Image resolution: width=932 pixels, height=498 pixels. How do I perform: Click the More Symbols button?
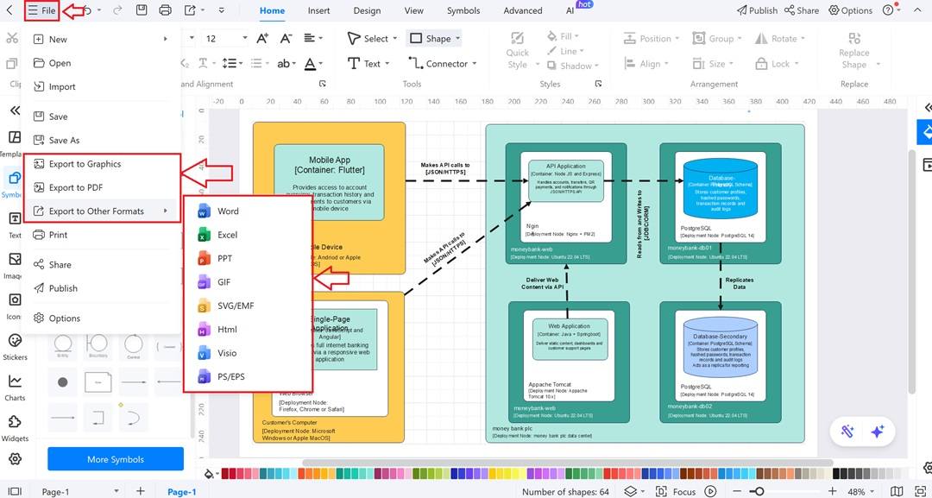(115, 458)
